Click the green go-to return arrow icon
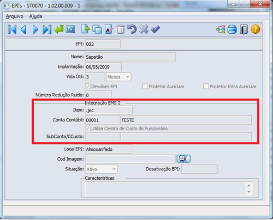The height and width of the screenshot is (220, 273). (58, 29)
